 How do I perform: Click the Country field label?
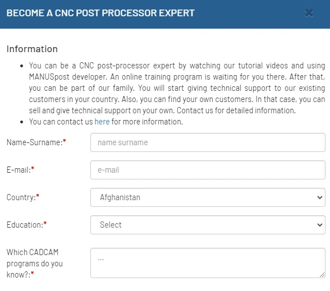pyautogui.click(x=22, y=197)
